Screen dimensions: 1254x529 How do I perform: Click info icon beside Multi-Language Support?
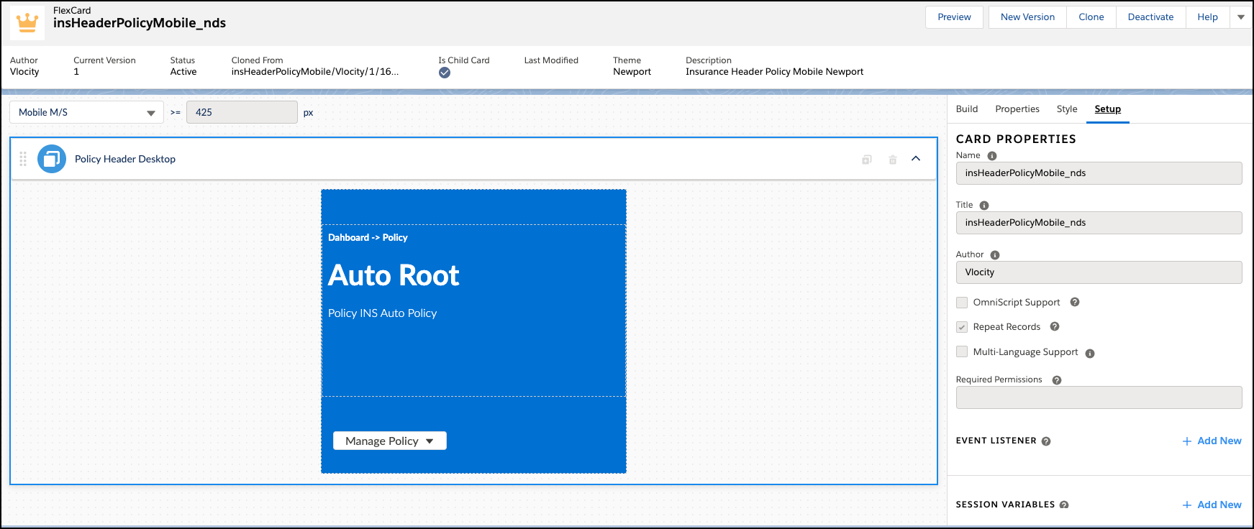(1090, 354)
